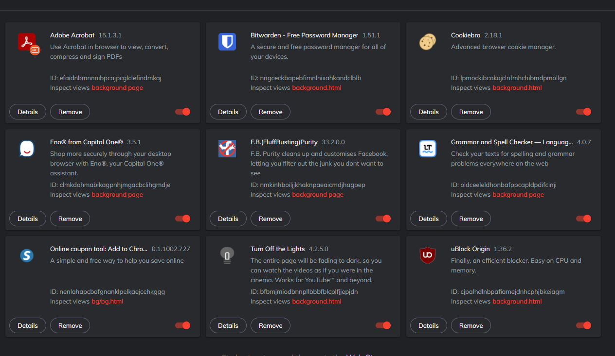615x356 pixels.
Task: Remove the Bitwarden extension
Action: [x=271, y=112]
